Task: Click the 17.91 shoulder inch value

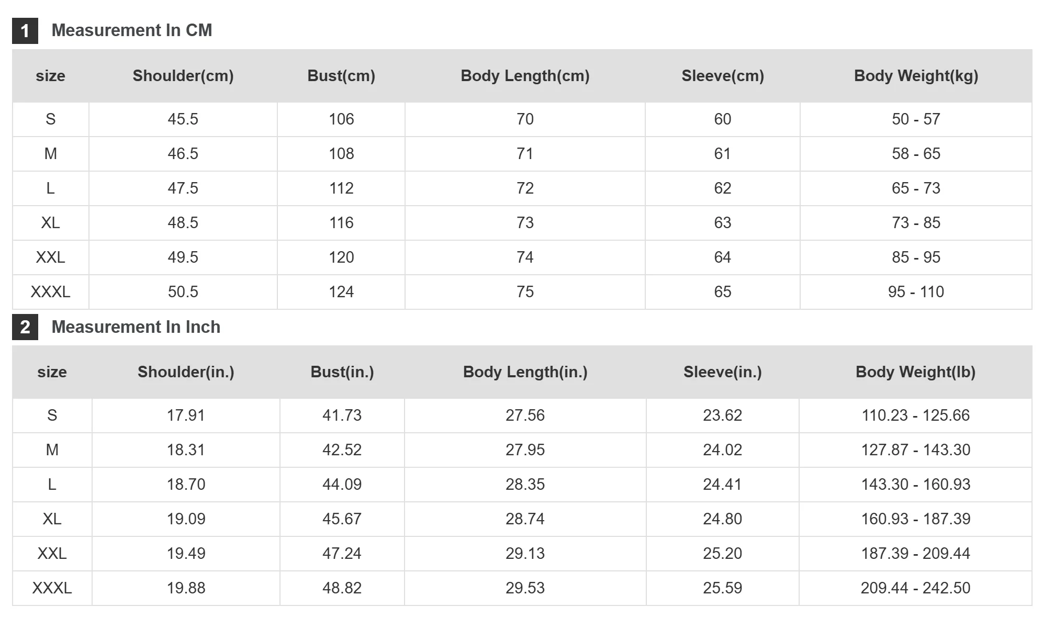Action: [186, 415]
